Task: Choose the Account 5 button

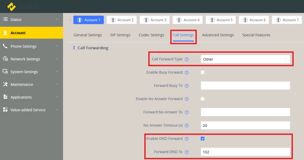Action: tap(221, 20)
